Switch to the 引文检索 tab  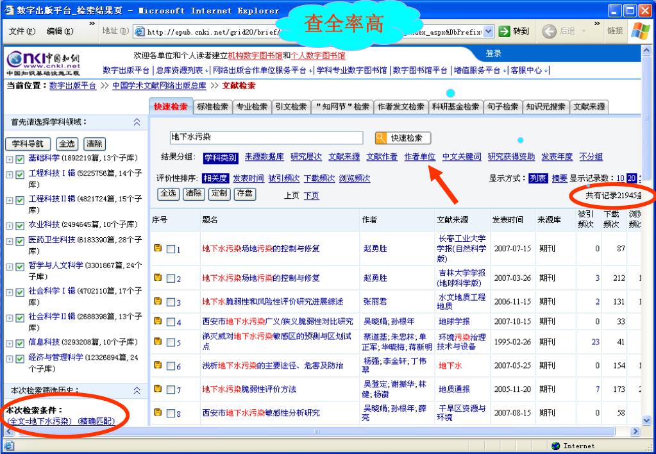(x=291, y=106)
